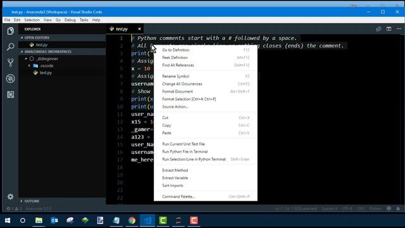Open Outlook from the taskbar

54,220
